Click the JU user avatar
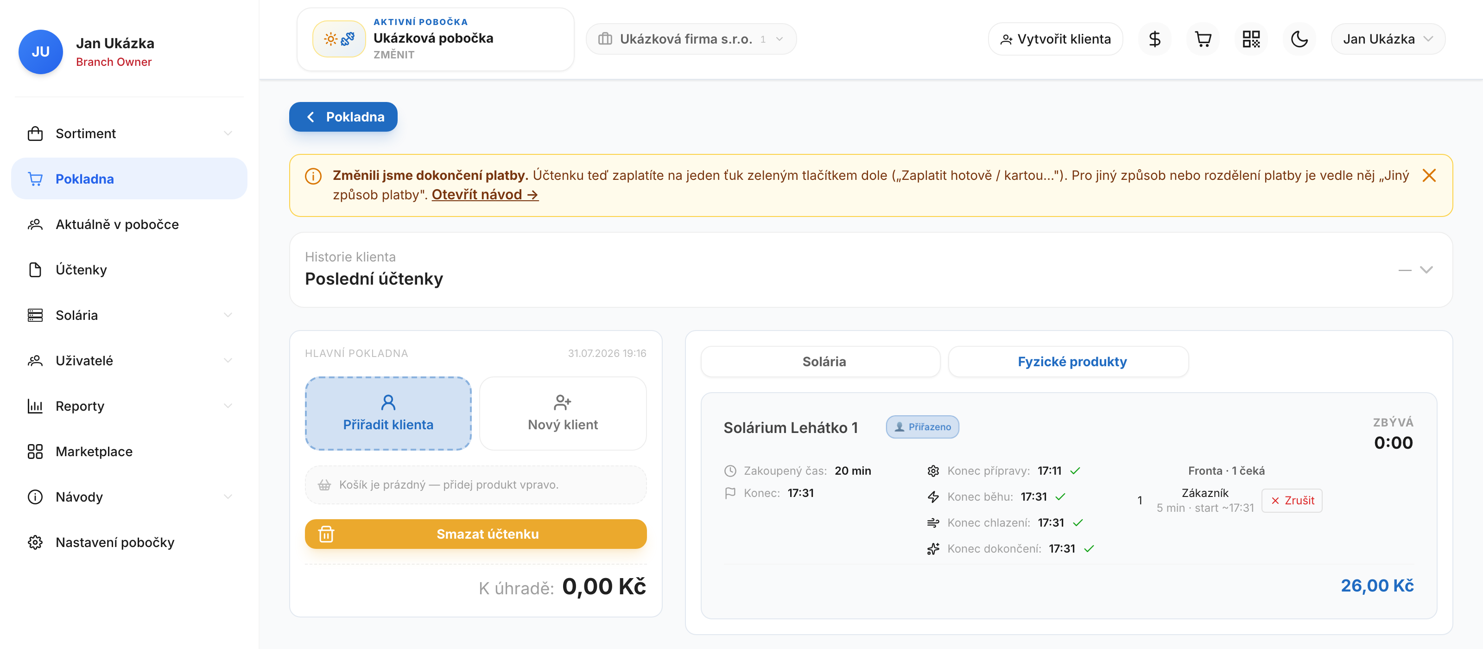Screen dimensions: 1483x649 40,52
